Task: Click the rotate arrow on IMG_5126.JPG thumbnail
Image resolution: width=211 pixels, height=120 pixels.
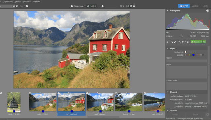Action: pos(12,93)
